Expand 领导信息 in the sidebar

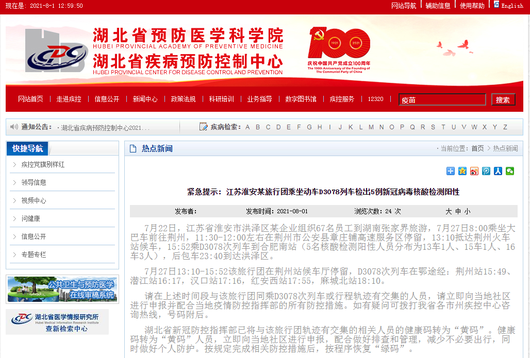pyautogui.click(x=34, y=182)
